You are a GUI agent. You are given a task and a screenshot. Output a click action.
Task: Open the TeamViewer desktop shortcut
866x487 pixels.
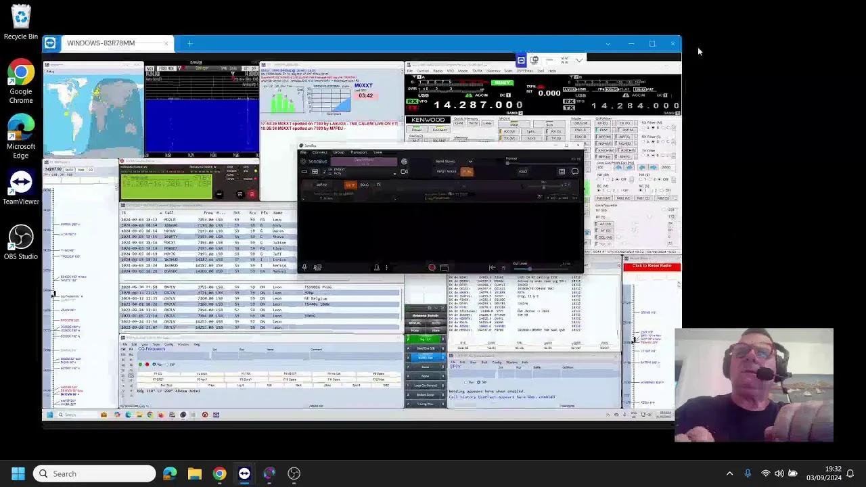[21, 188]
